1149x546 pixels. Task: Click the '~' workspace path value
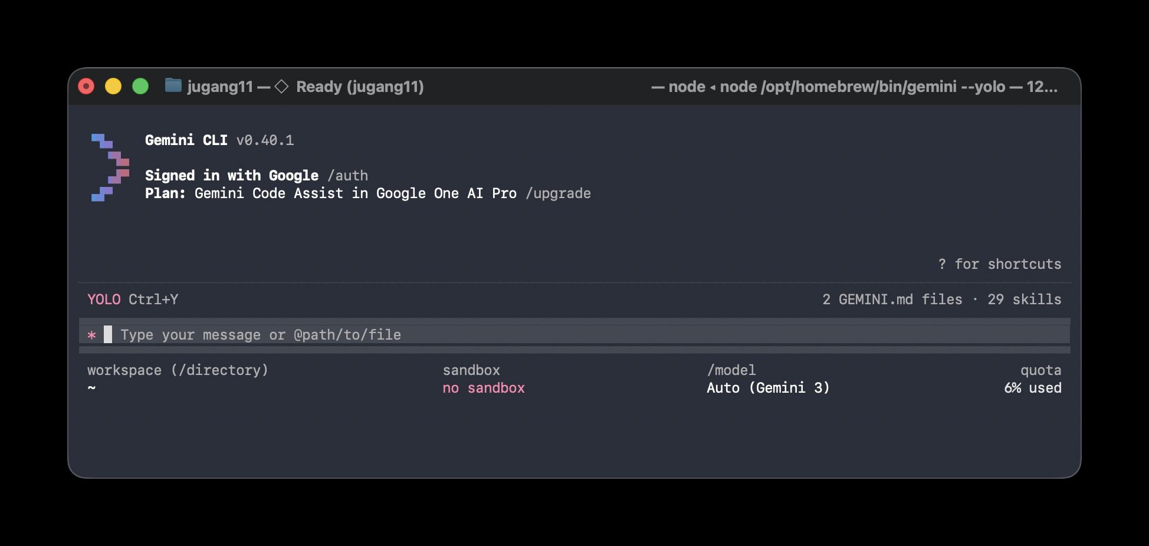tap(91, 387)
